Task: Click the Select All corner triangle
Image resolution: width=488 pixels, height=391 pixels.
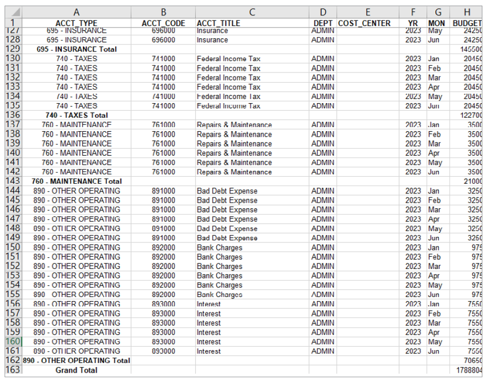Action: tap(14, 12)
